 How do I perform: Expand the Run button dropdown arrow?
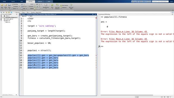click(52, 9)
